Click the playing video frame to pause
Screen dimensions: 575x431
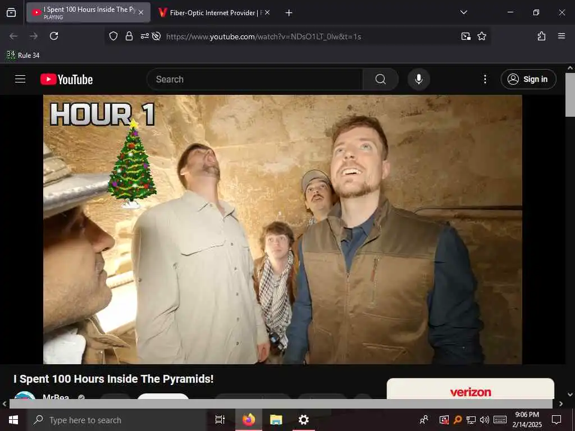pos(282,230)
